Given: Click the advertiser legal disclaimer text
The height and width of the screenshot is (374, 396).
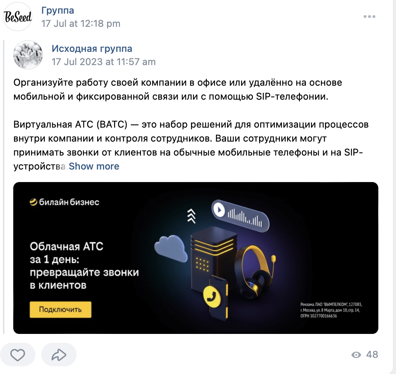Looking at the screenshot, I should point(331,310).
